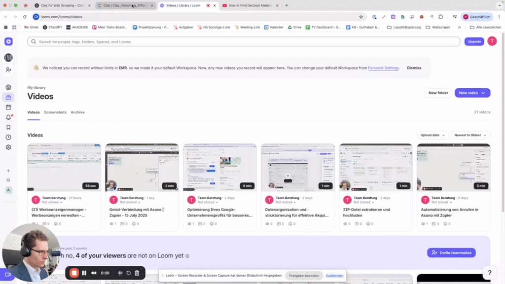The image size is (505, 284).
Task: Delete the recording with trash icon
Action: (137, 273)
